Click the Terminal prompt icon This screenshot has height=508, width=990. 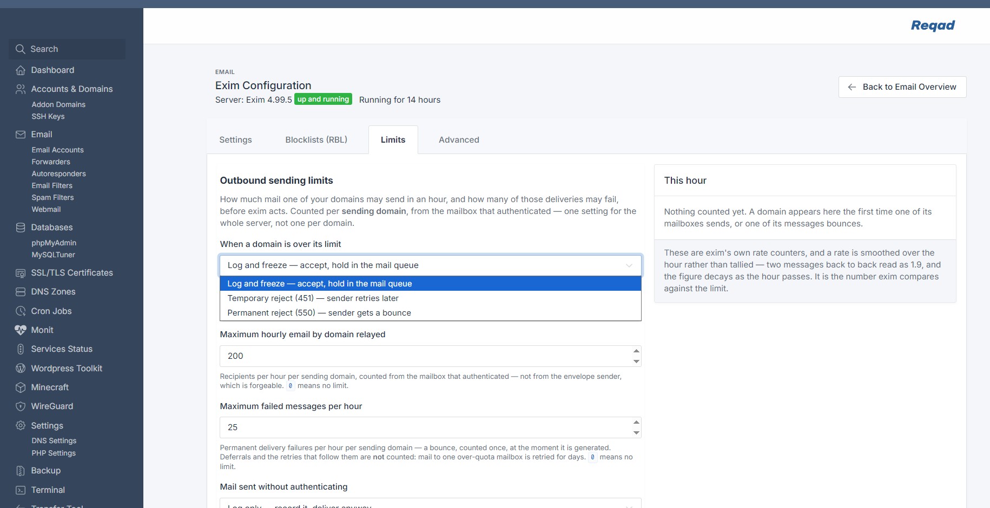click(21, 490)
